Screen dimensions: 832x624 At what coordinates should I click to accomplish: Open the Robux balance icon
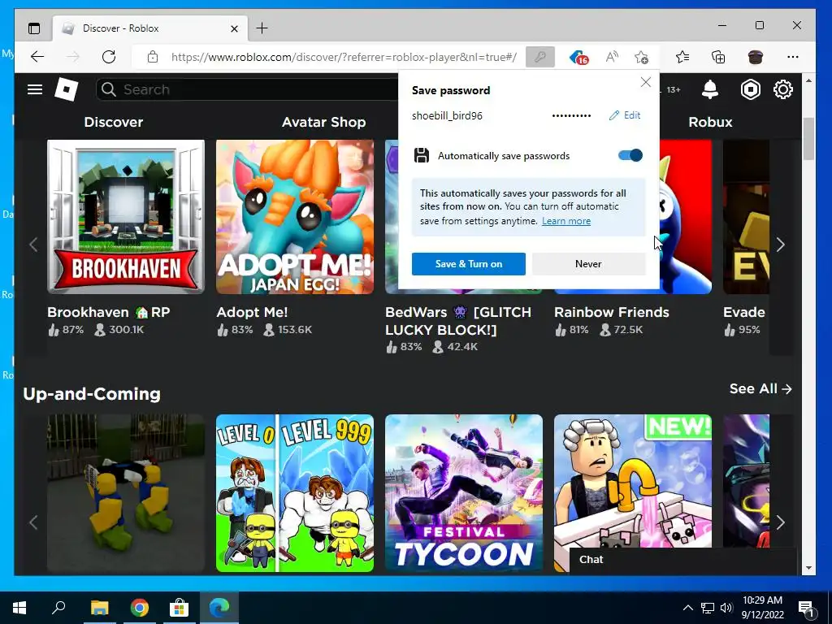tap(750, 89)
